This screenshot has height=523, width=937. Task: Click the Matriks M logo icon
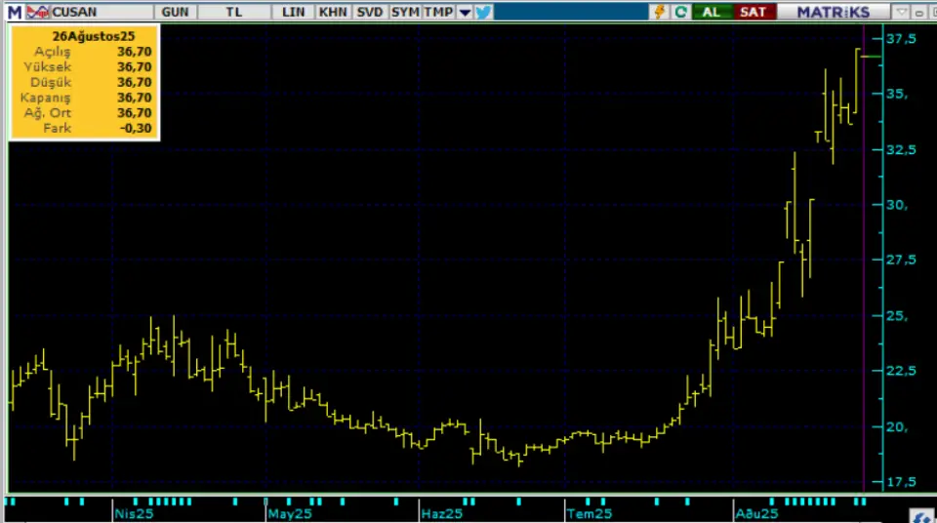13,12
